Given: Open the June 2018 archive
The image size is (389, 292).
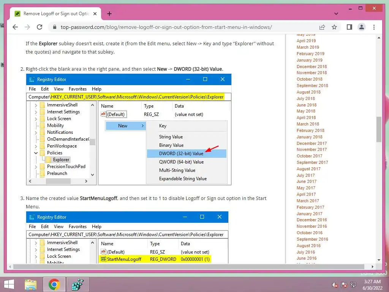Looking at the screenshot, I should 307,105.
